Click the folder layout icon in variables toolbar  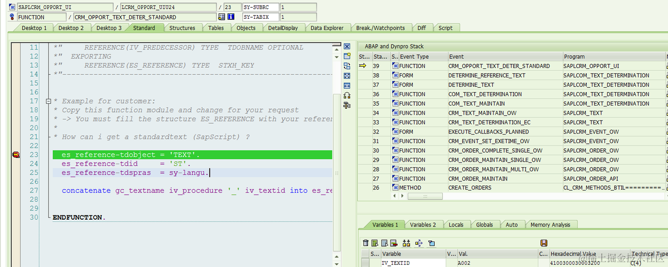431,243
